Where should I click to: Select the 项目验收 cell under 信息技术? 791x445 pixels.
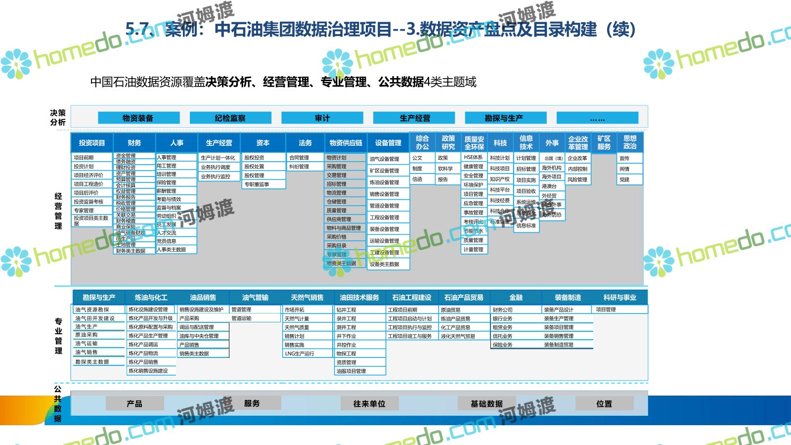point(526,191)
